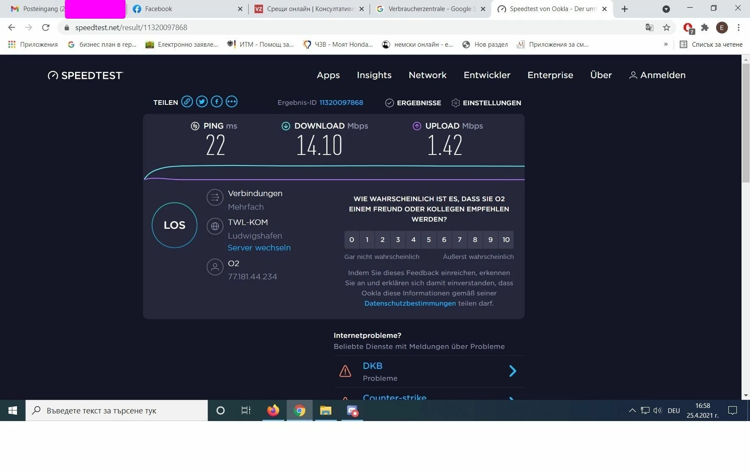Rate O2 with score 5
The image size is (750, 472).
429,240
